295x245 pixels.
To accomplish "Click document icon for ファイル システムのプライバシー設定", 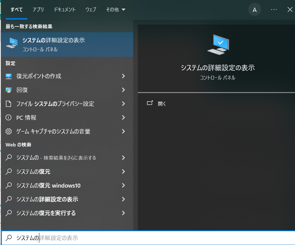I will tap(9, 104).
